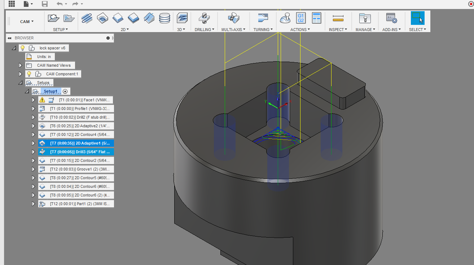This screenshot has height=265, width=474.
Task: Open the SELECT dropdown menu
Action: point(417,29)
